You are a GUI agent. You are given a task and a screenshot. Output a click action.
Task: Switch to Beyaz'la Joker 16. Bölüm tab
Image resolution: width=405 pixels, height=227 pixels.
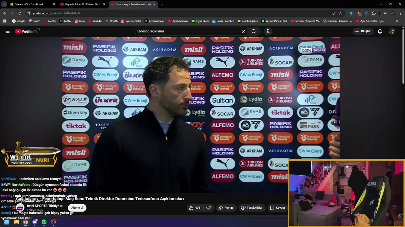click(x=82, y=4)
